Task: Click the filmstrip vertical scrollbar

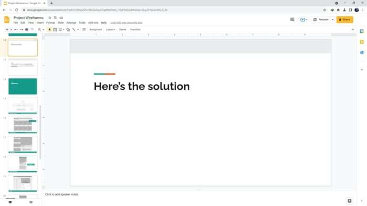Action: coord(40,132)
